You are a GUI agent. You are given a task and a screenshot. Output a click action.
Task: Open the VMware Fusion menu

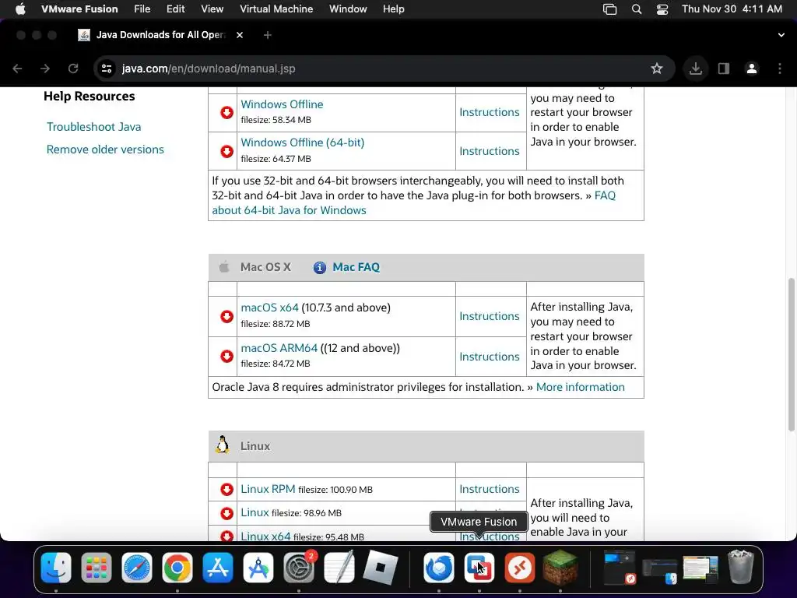(x=79, y=9)
